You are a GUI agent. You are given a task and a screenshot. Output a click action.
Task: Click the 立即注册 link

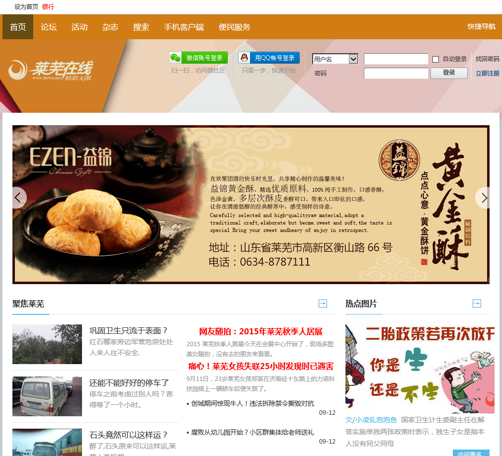coord(487,74)
